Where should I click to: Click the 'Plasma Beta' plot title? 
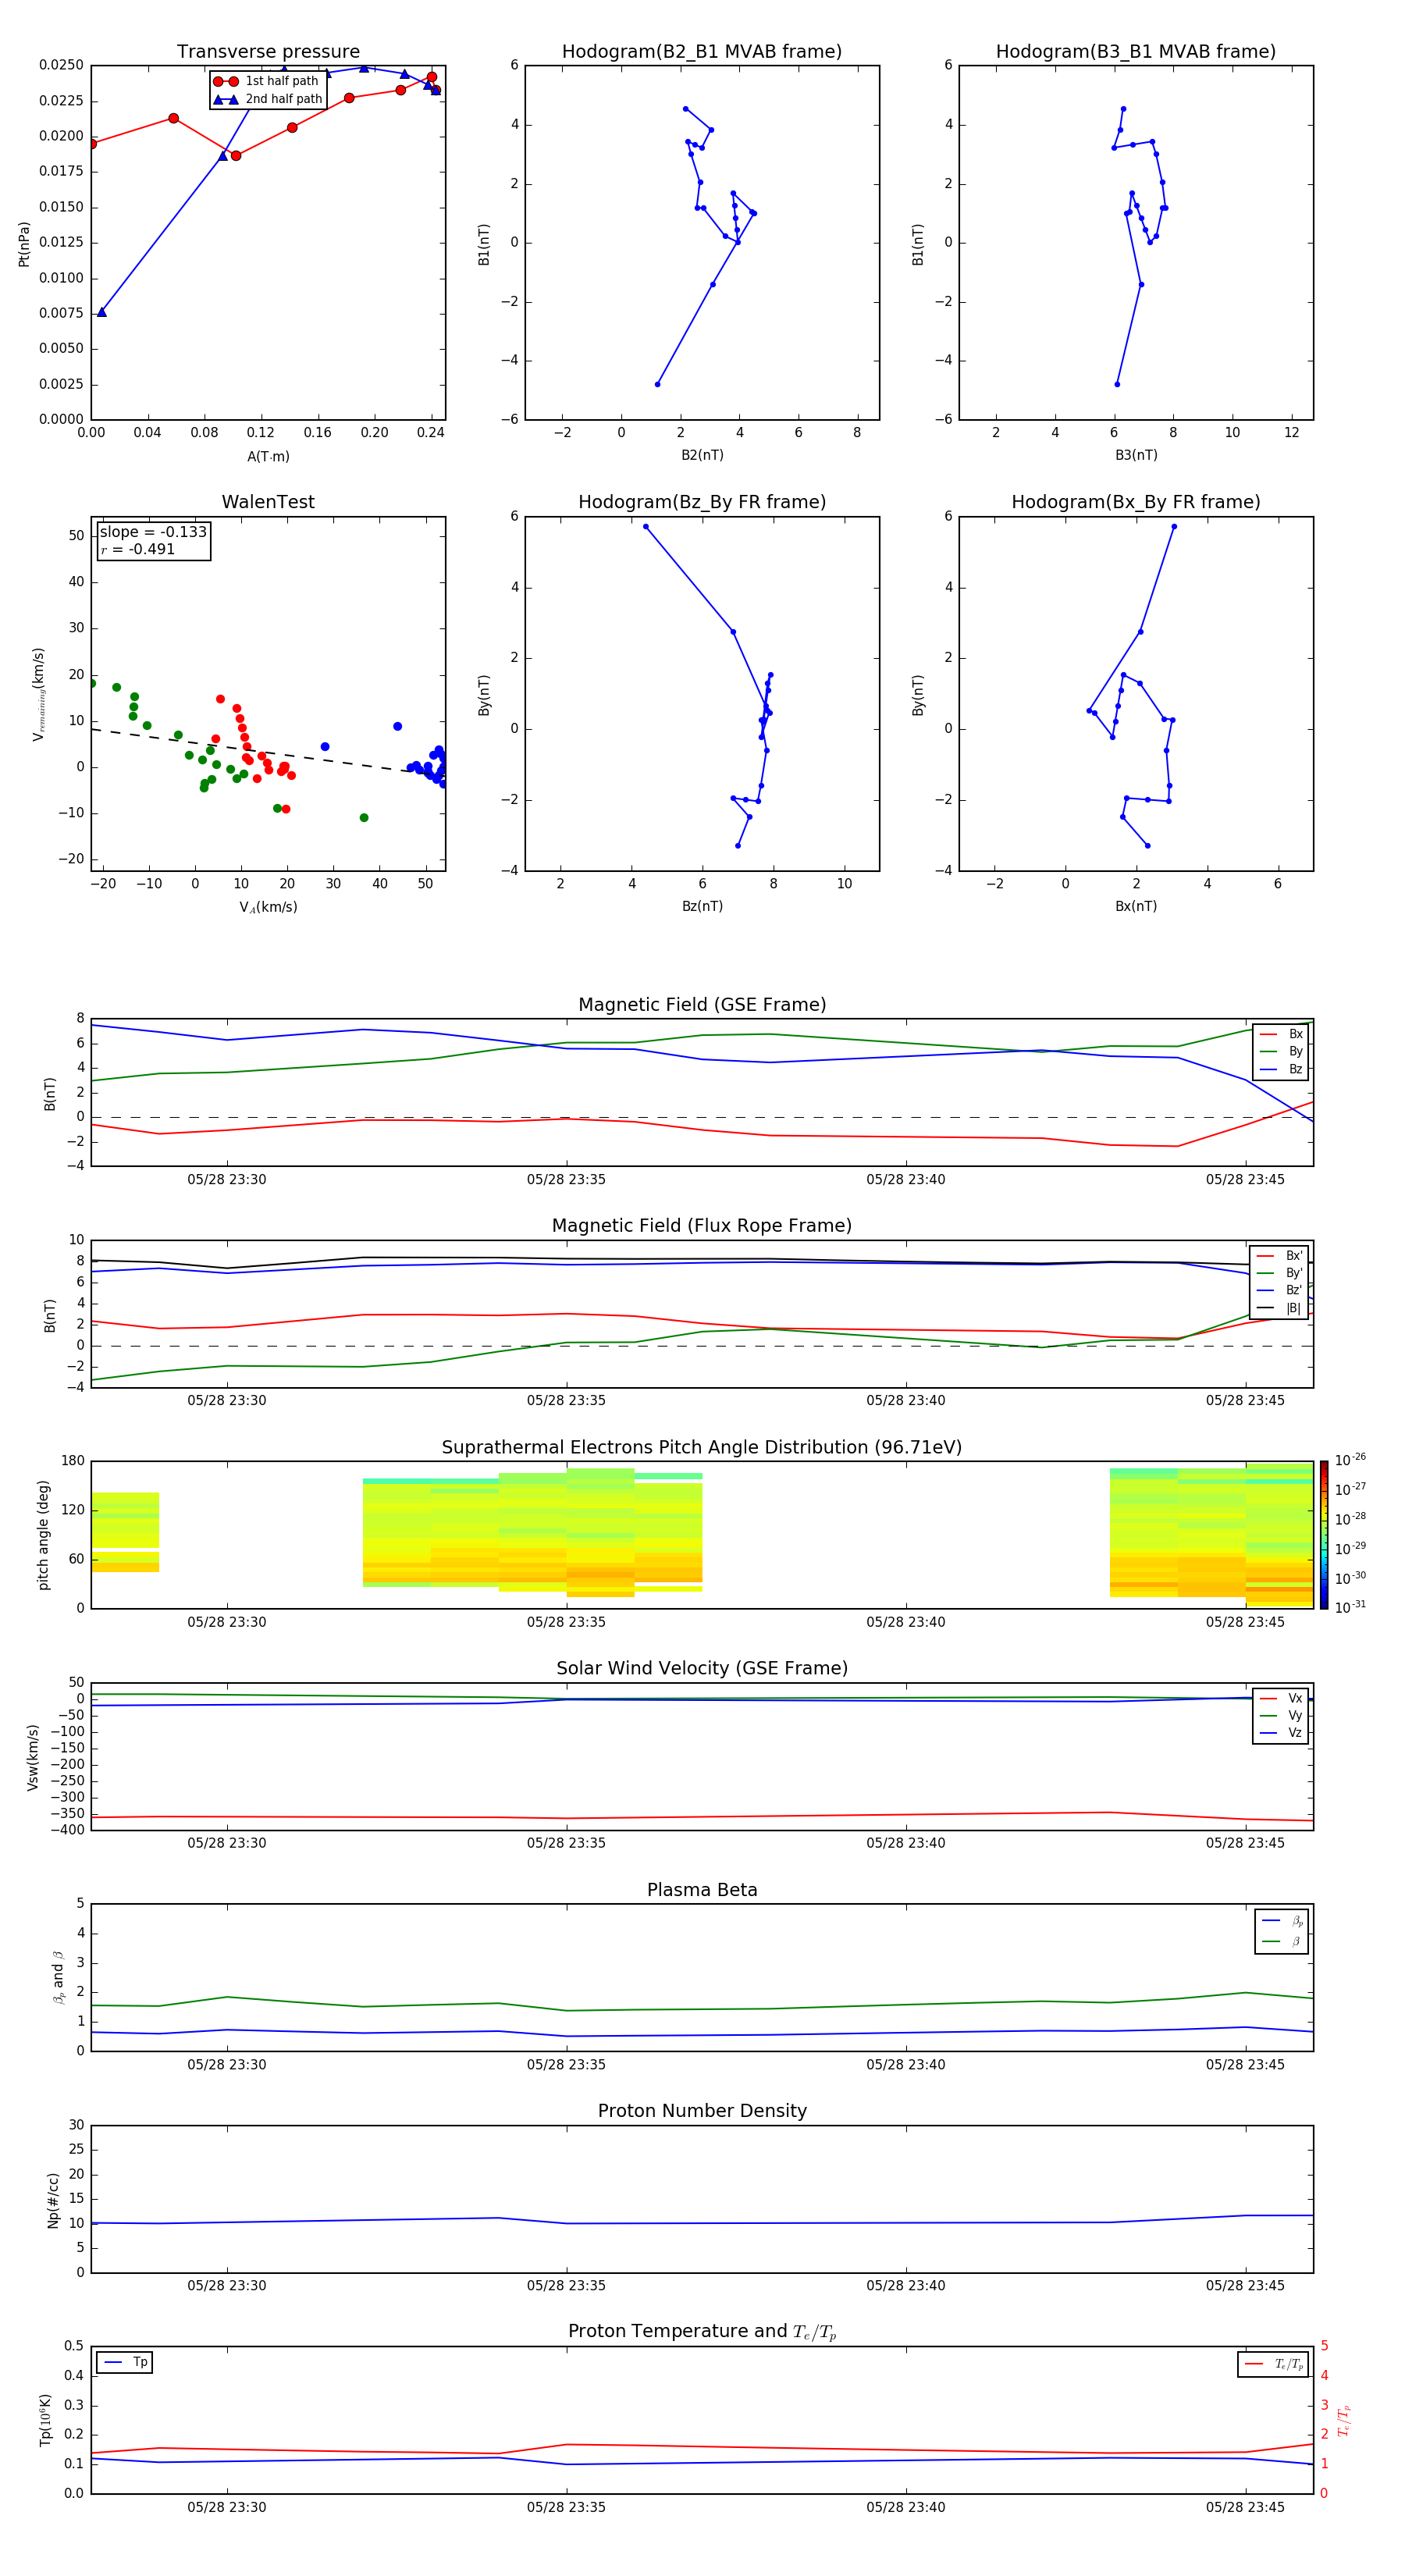click(702, 1890)
